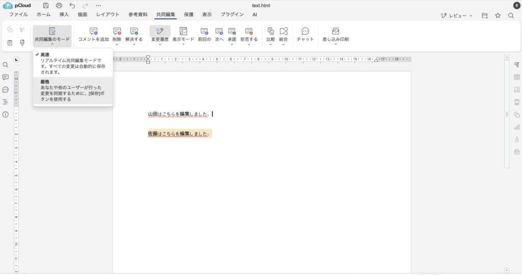Click 拒否する reject change icon
Image resolution: width=522 pixels, height=275 pixels.
coord(249,31)
